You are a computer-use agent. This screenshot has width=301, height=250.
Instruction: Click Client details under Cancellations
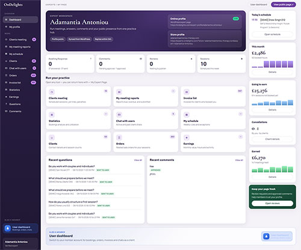[x=272, y=139]
